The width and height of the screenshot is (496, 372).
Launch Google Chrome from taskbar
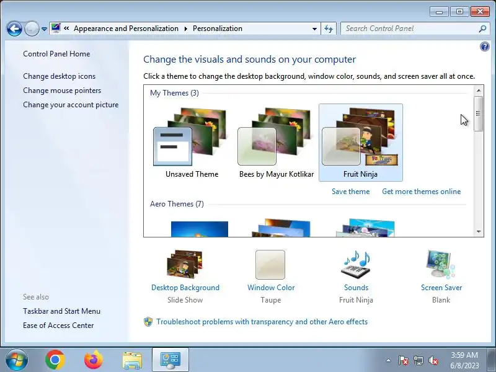(55, 360)
